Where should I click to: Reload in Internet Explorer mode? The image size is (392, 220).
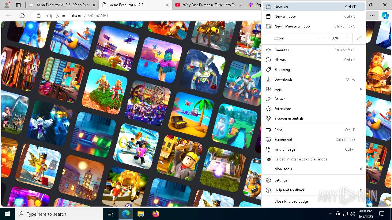[x=314, y=159]
